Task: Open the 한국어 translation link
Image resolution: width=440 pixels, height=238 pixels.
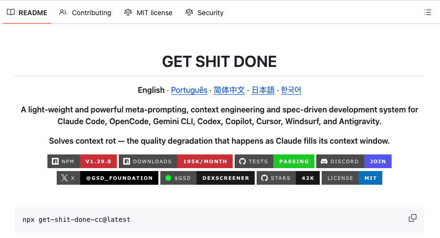Action: (x=291, y=90)
